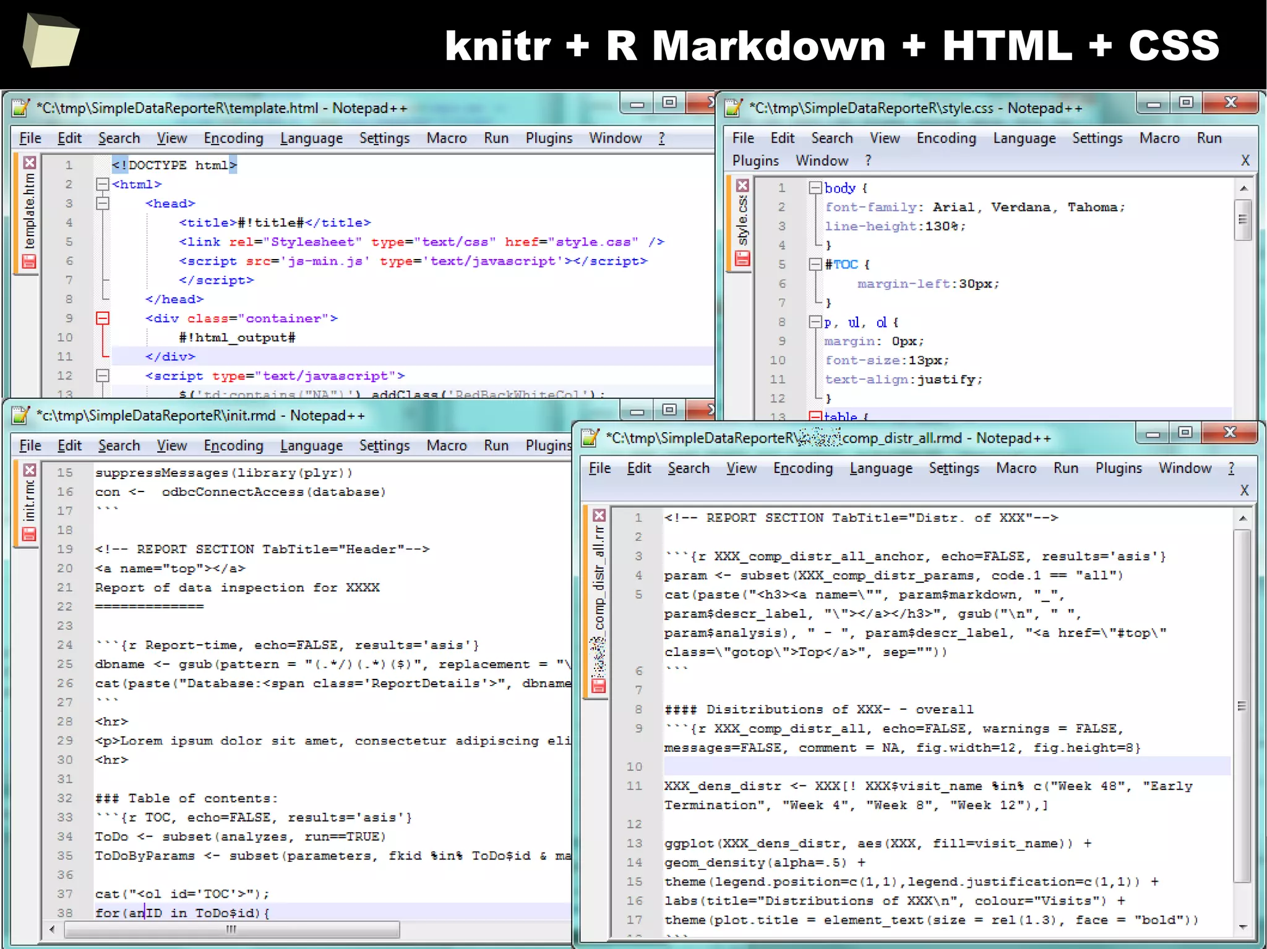Click scroll-up arrow in style.css editor
This screenshot has height=949, width=1267.
[1243, 188]
